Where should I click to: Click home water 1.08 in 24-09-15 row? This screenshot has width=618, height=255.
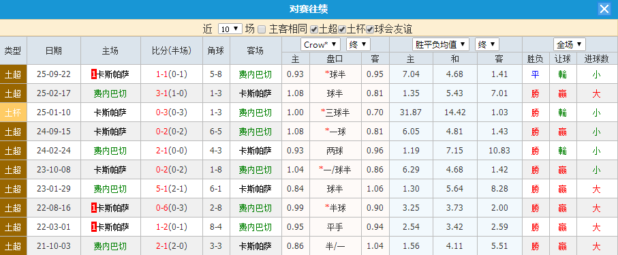pos(296,132)
